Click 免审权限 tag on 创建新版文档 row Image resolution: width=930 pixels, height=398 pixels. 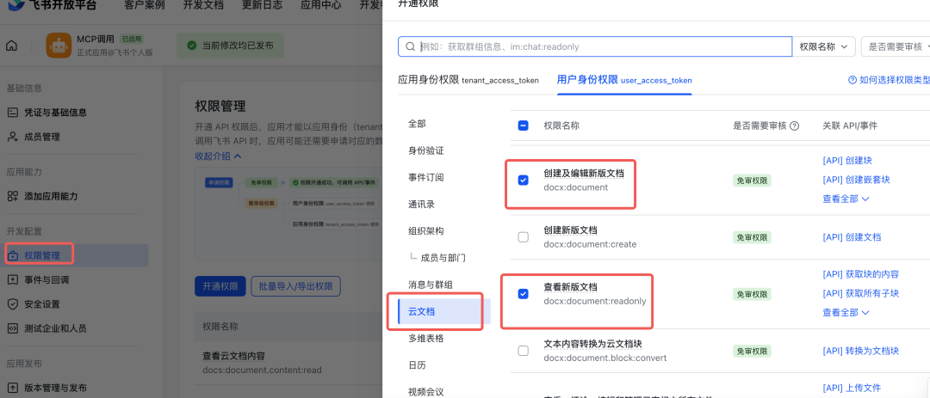point(752,237)
